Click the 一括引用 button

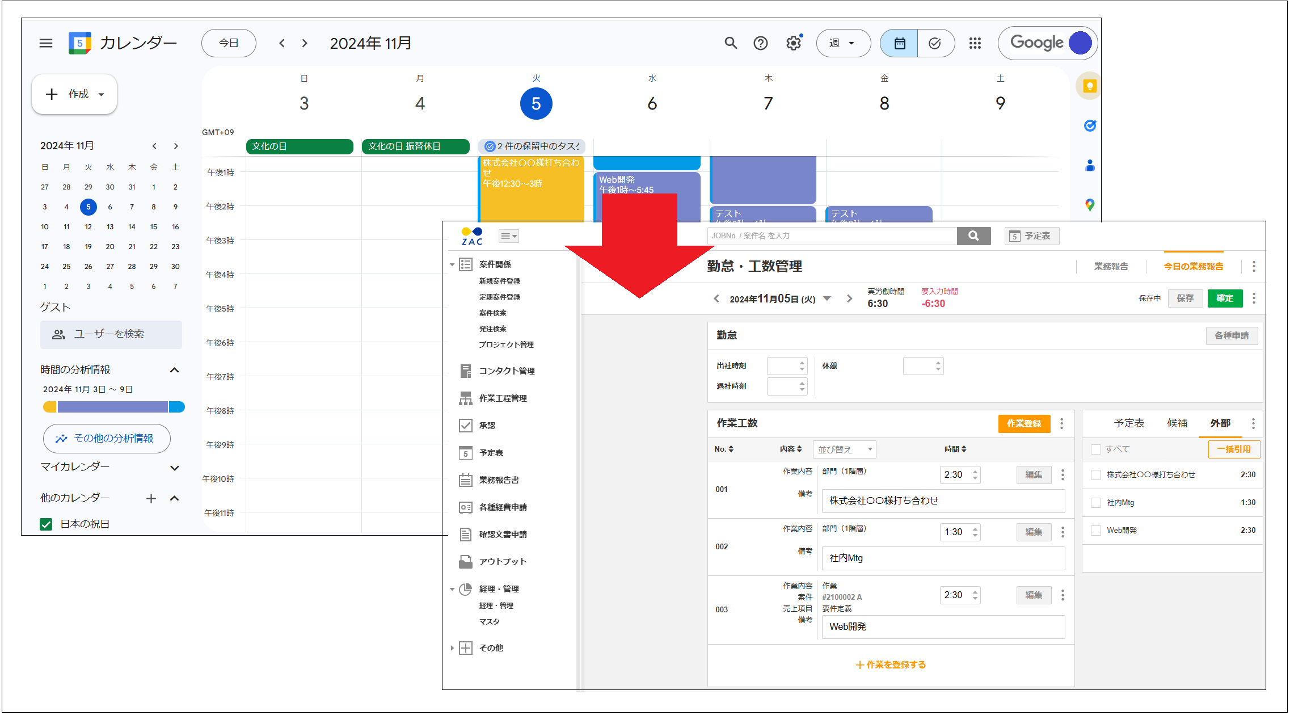[x=1235, y=449]
